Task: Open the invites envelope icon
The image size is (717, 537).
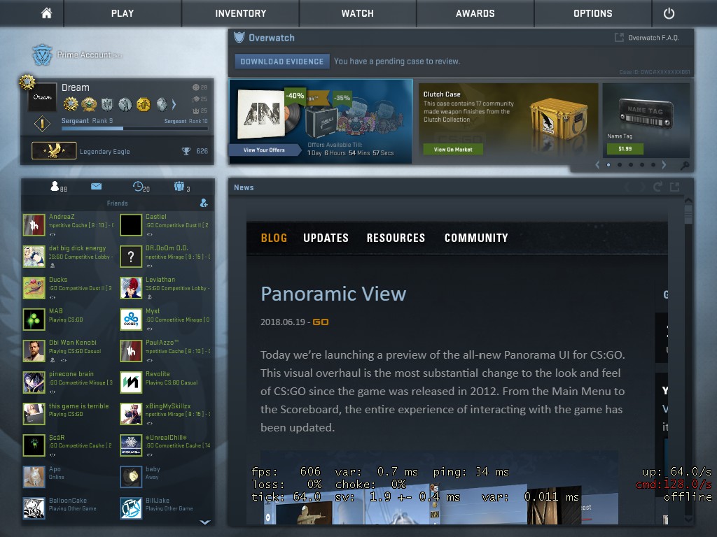Action: (96, 186)
